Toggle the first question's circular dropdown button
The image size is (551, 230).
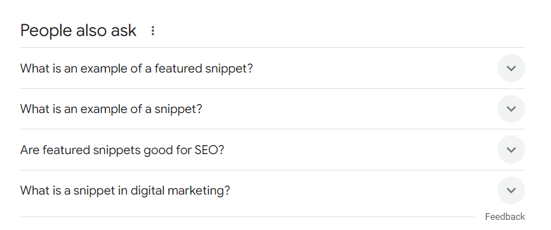(512, 69)
